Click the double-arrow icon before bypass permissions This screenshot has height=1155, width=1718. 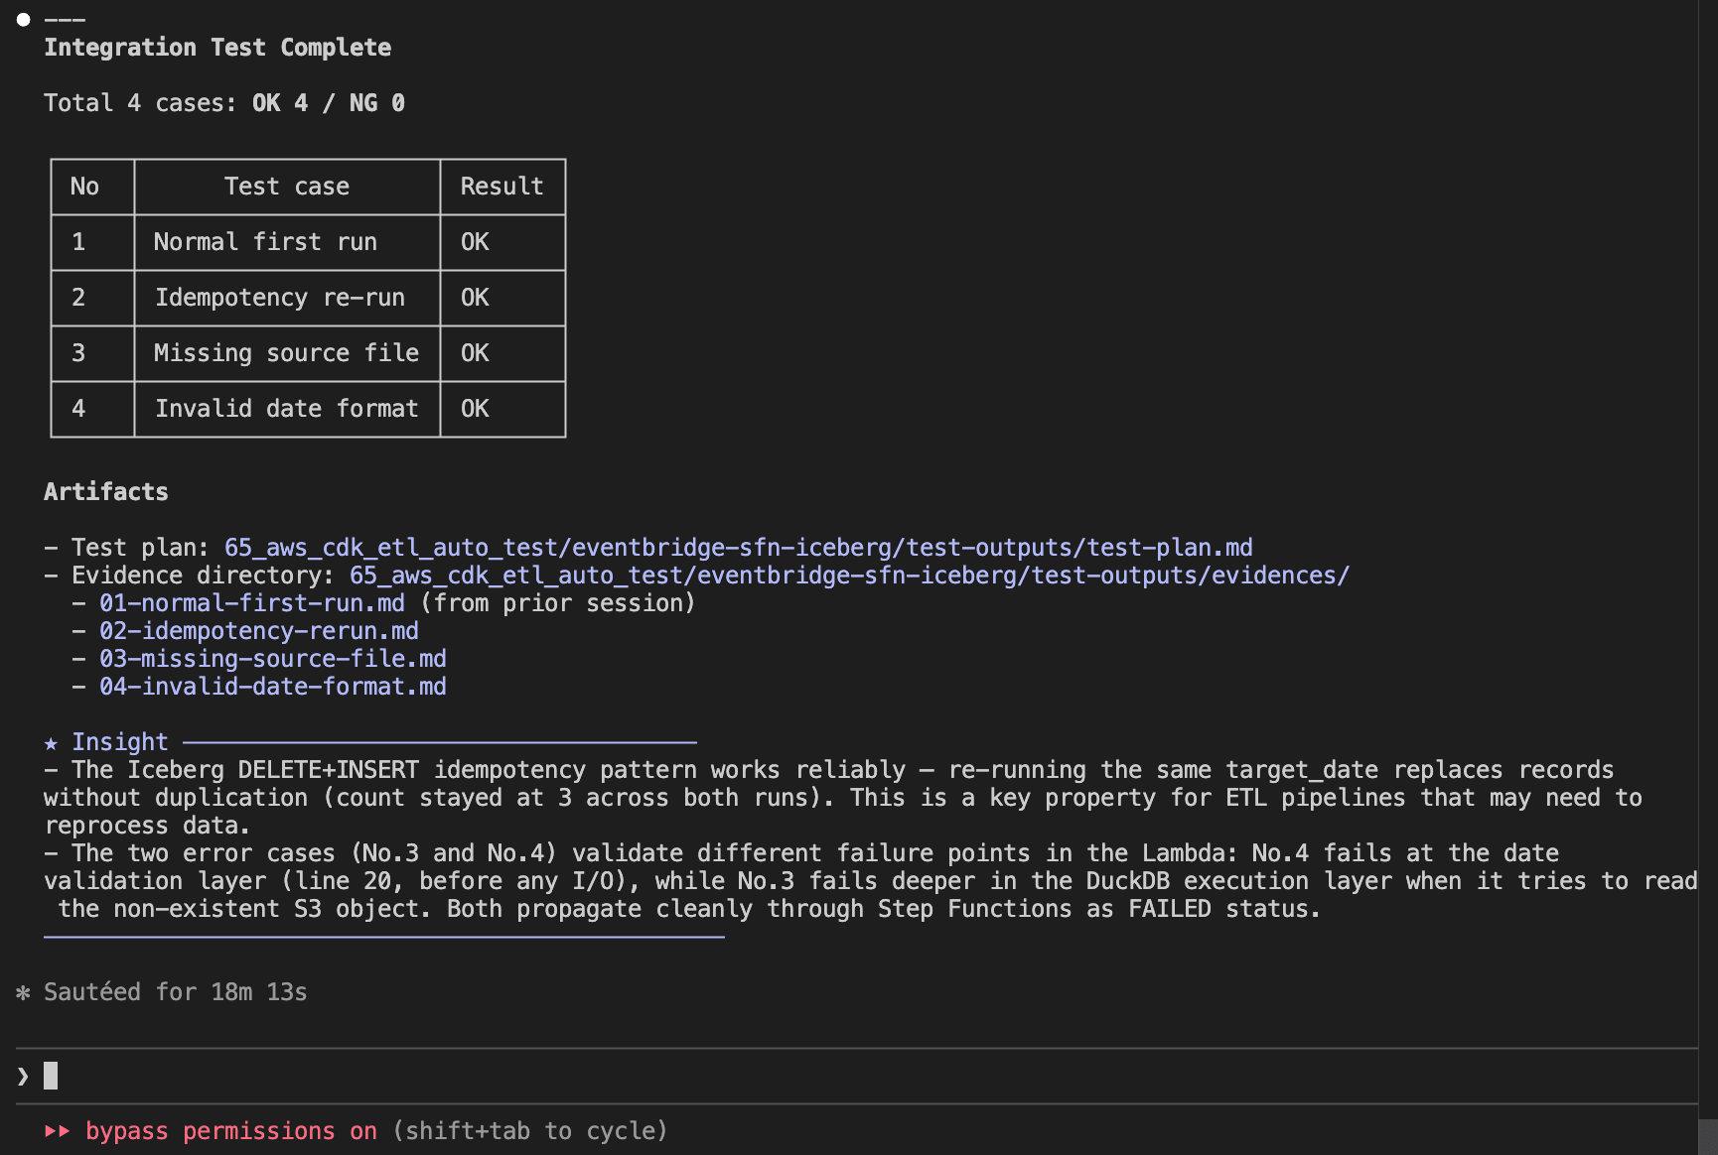point(60,1130)
